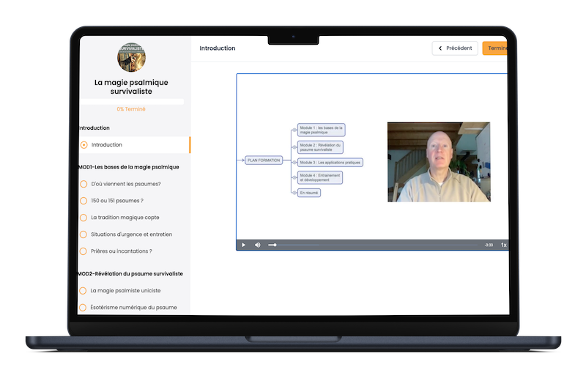Open lesson Ésotérisme numérique du psaume

tap(134, 307)
